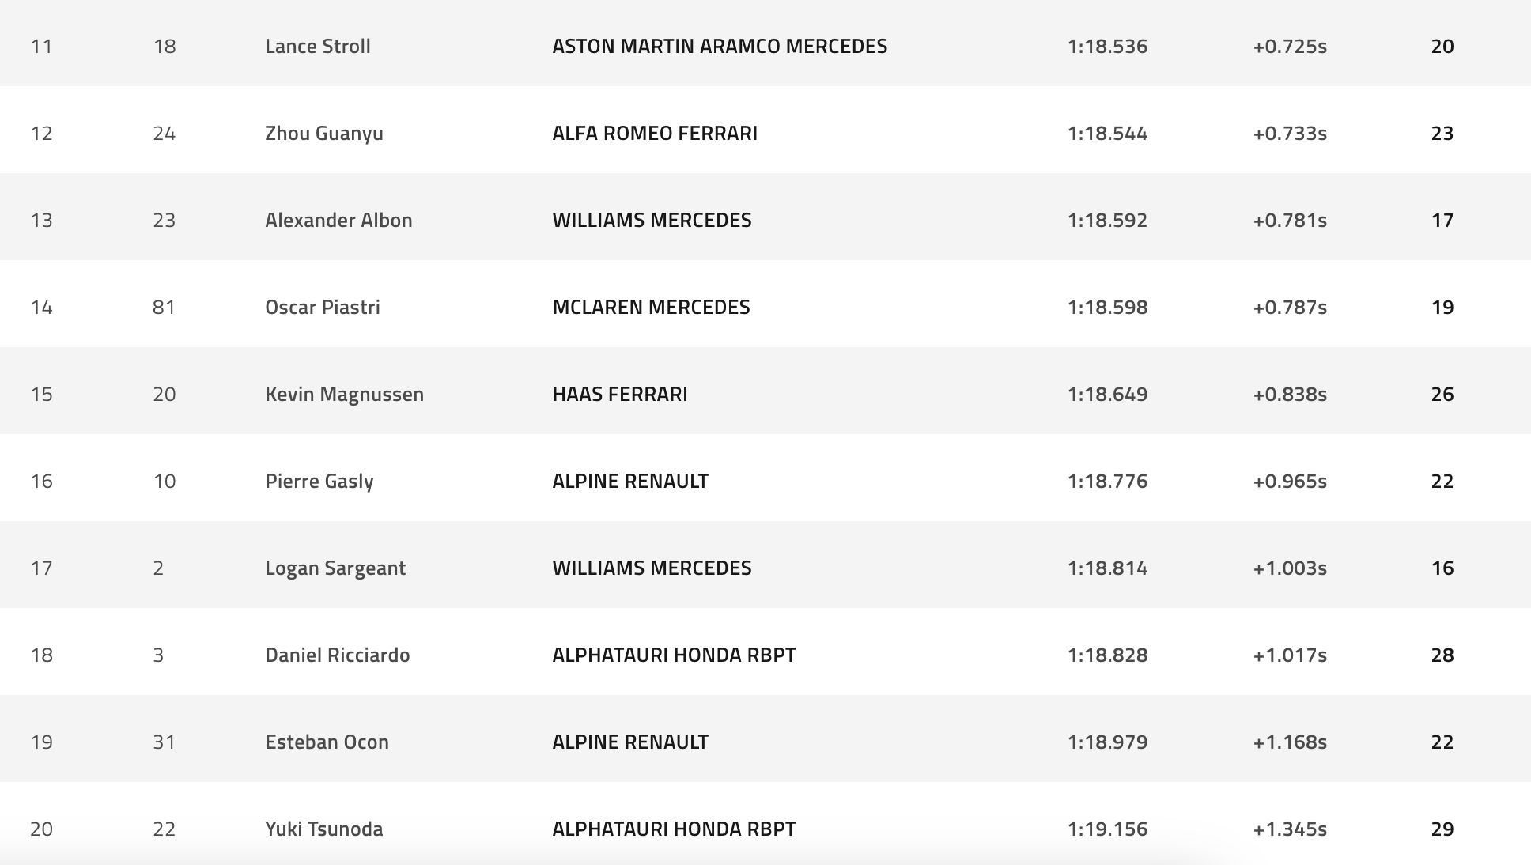Select Alexander Albon in the results table
The height and width of the screenshot is (865, 1531).
[338, 220]
